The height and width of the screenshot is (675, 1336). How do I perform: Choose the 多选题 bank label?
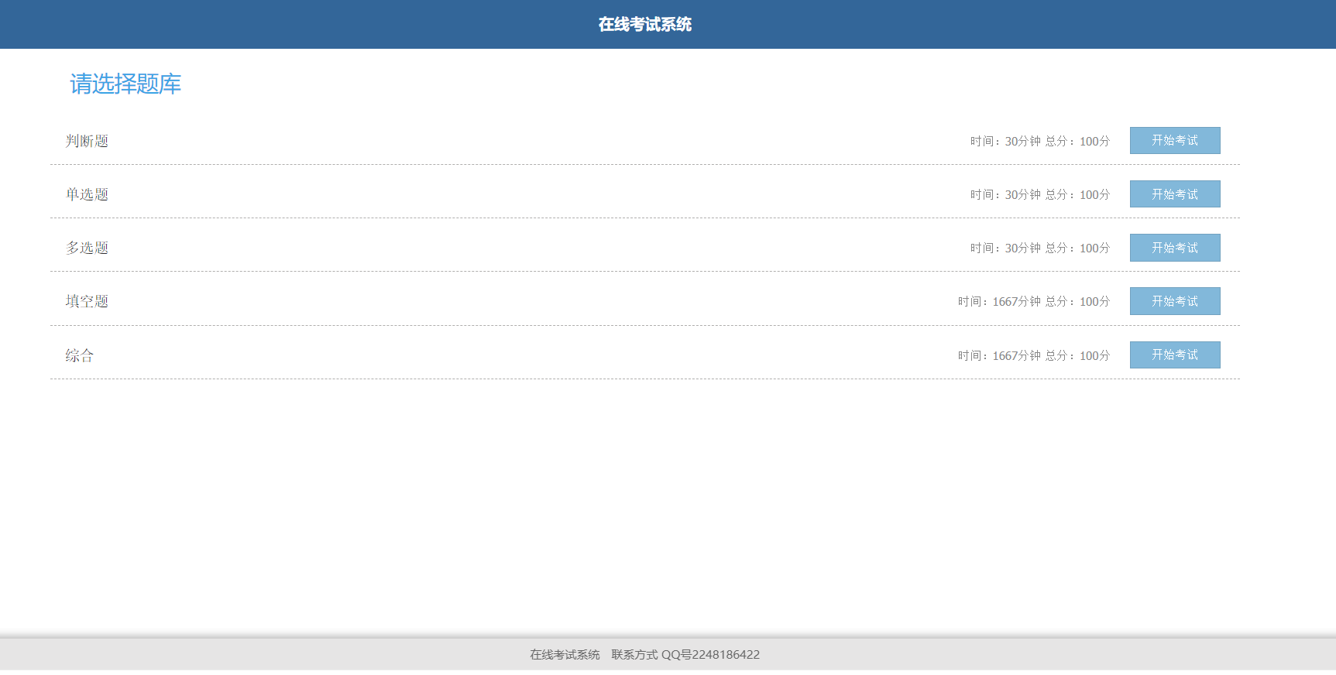(87, 248)
